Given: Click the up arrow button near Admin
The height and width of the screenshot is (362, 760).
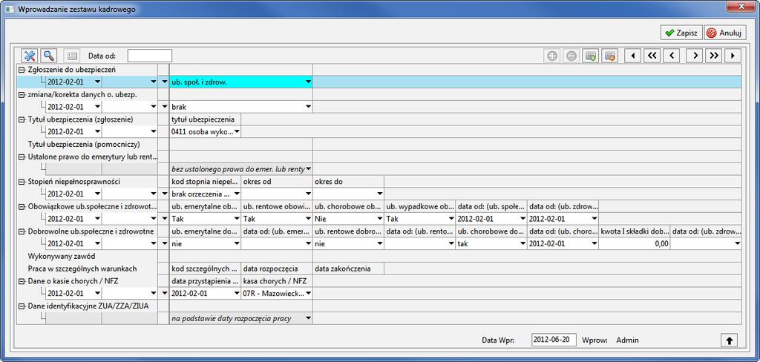Looking at the screenshot, I should click(729, 340).
